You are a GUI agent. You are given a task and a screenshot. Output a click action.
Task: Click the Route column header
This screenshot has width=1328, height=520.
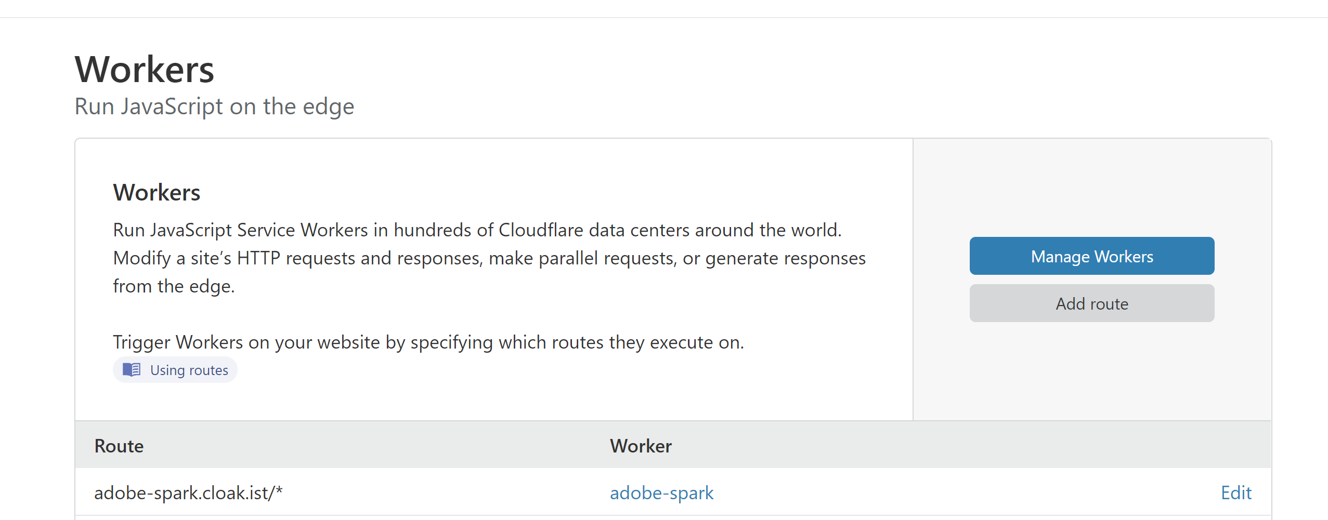point(119,446)
